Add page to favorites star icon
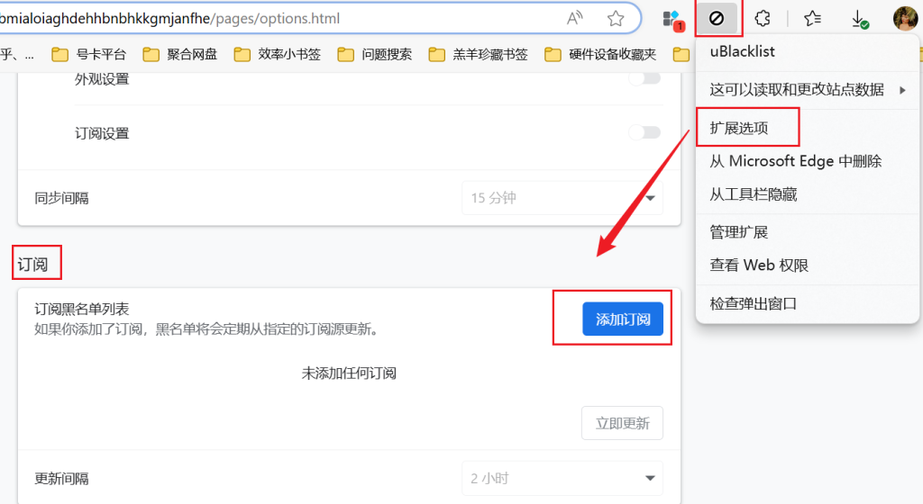Image resolution: width=923 pixels, height=504 pixels. [616, 18]
